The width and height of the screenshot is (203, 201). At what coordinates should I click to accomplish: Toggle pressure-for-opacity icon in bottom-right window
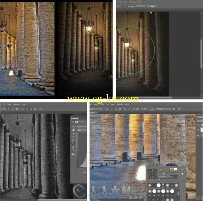120,109
